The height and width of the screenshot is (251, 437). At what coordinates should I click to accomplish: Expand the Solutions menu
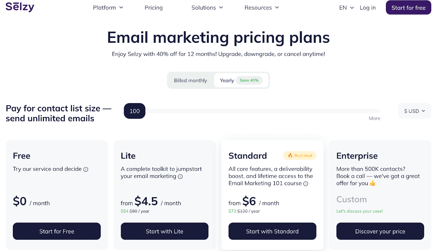point(207,8)
